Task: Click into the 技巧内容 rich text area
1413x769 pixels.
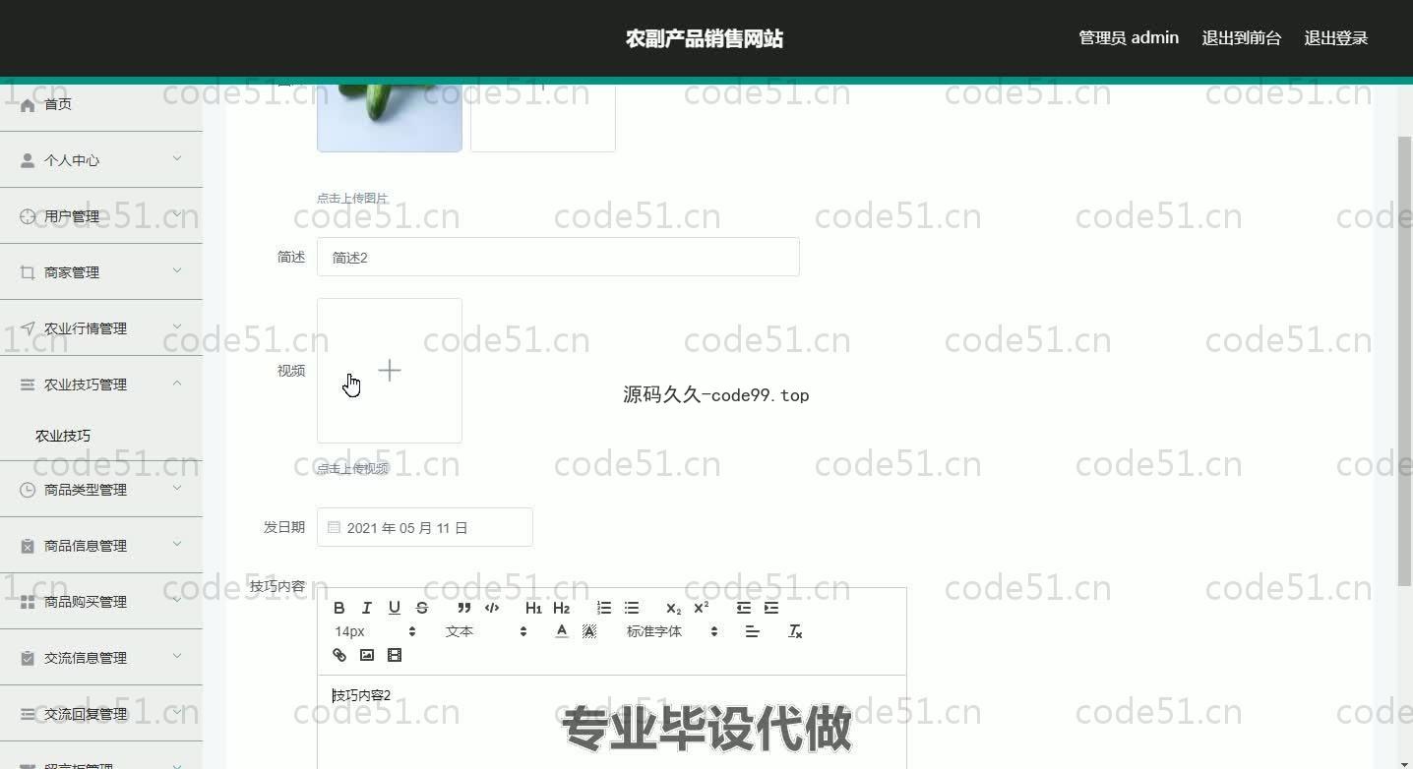Action: tap(611, 722)
